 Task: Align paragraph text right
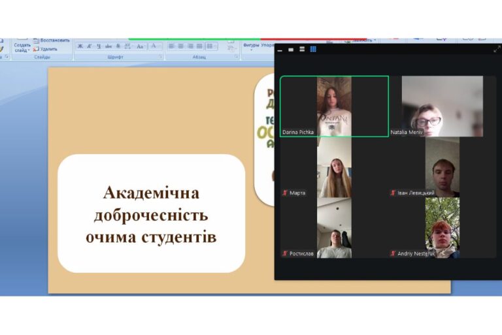(x=190, y=46)
